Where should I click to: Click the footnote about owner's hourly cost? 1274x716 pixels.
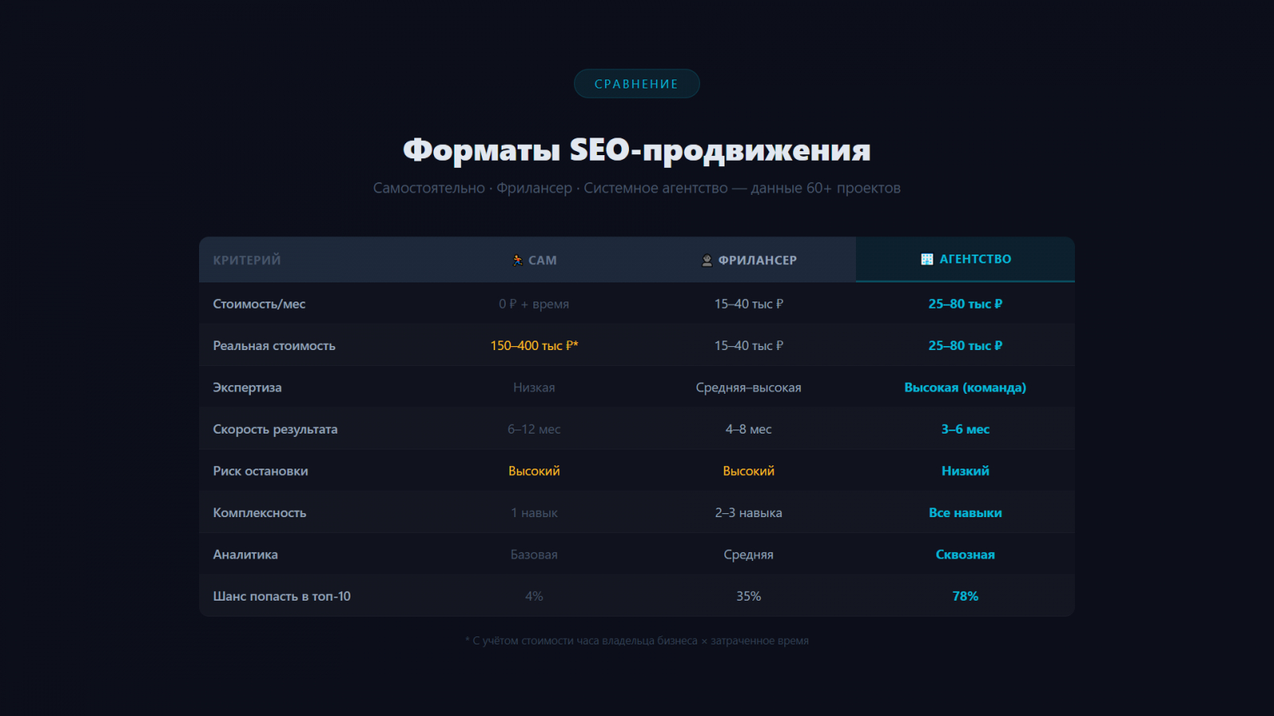[x=637, y=641]
